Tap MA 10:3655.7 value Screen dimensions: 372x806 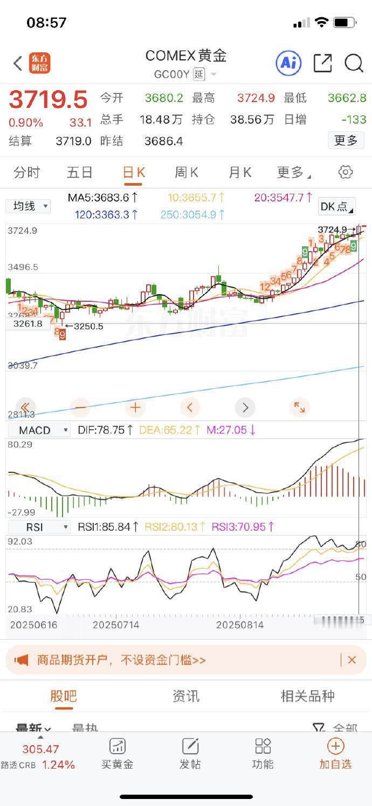coord(196,198)
